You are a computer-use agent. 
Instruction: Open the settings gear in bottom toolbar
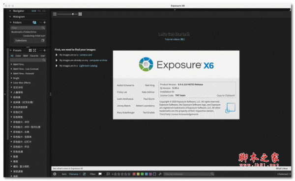click(x=55, y=174)
